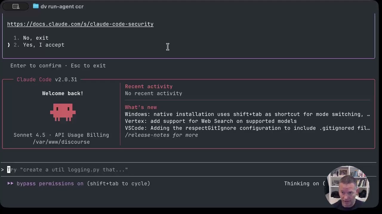Click the double-arrow bypass permissions icon

coord(10,183)
